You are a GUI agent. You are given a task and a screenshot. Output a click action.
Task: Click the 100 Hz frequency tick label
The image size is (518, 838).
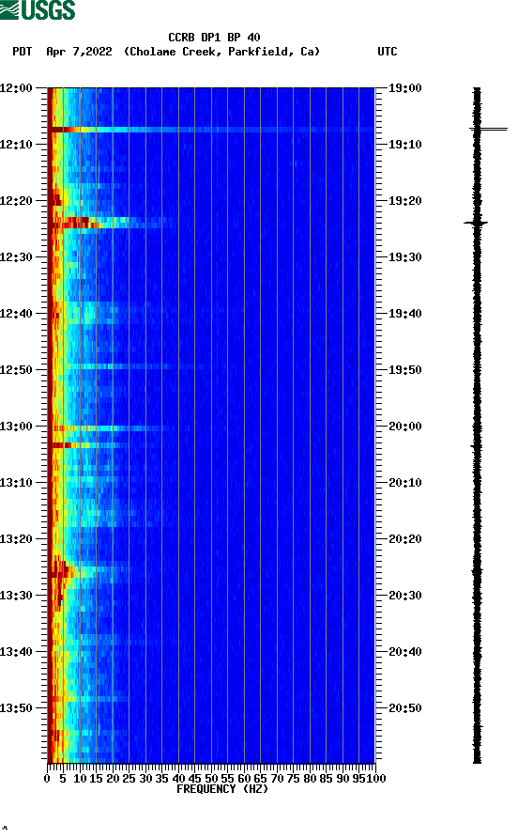click(x=376, y=779)
